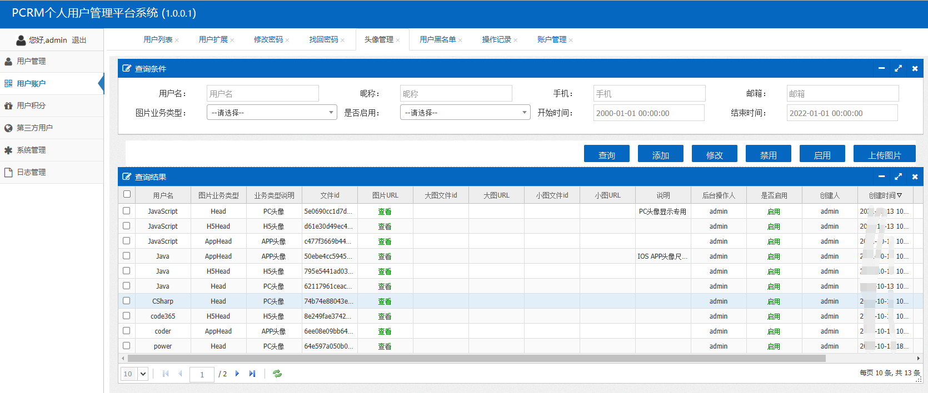Expand the 是否启用 dropdown
The image size is (928, 393).
pyautogui.click(x=465, y=113)
